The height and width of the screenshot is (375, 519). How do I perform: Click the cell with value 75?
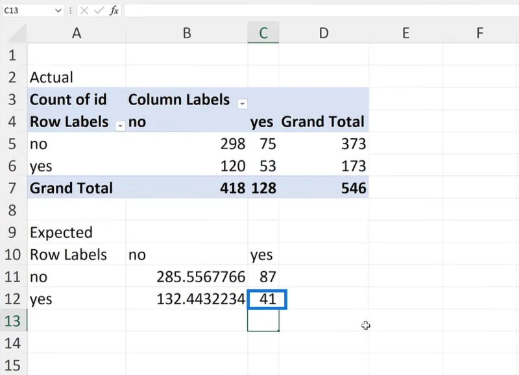[263, 143]
